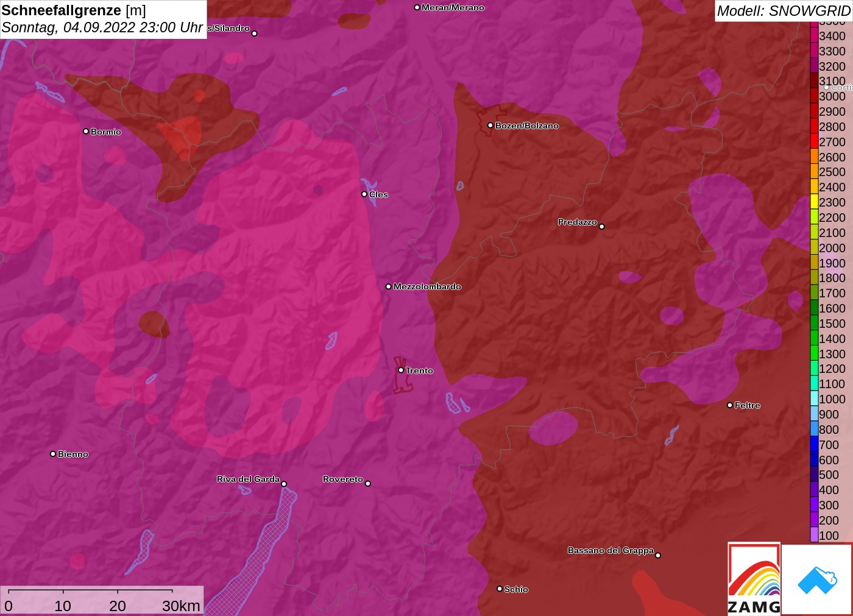Select the 2700 red legend swatch
The height and width of the screenshot is (616, 853).
814,141
